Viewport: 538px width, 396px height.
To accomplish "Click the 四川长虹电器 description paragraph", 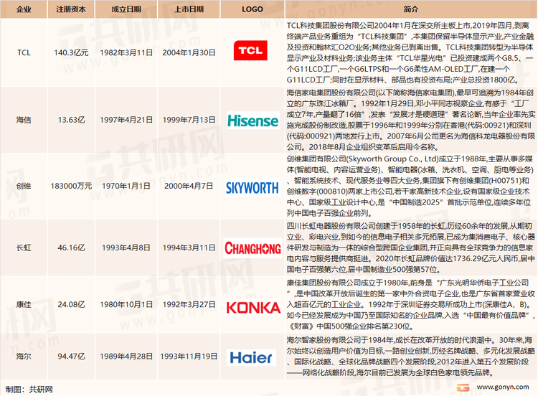I will coord(410,247).
